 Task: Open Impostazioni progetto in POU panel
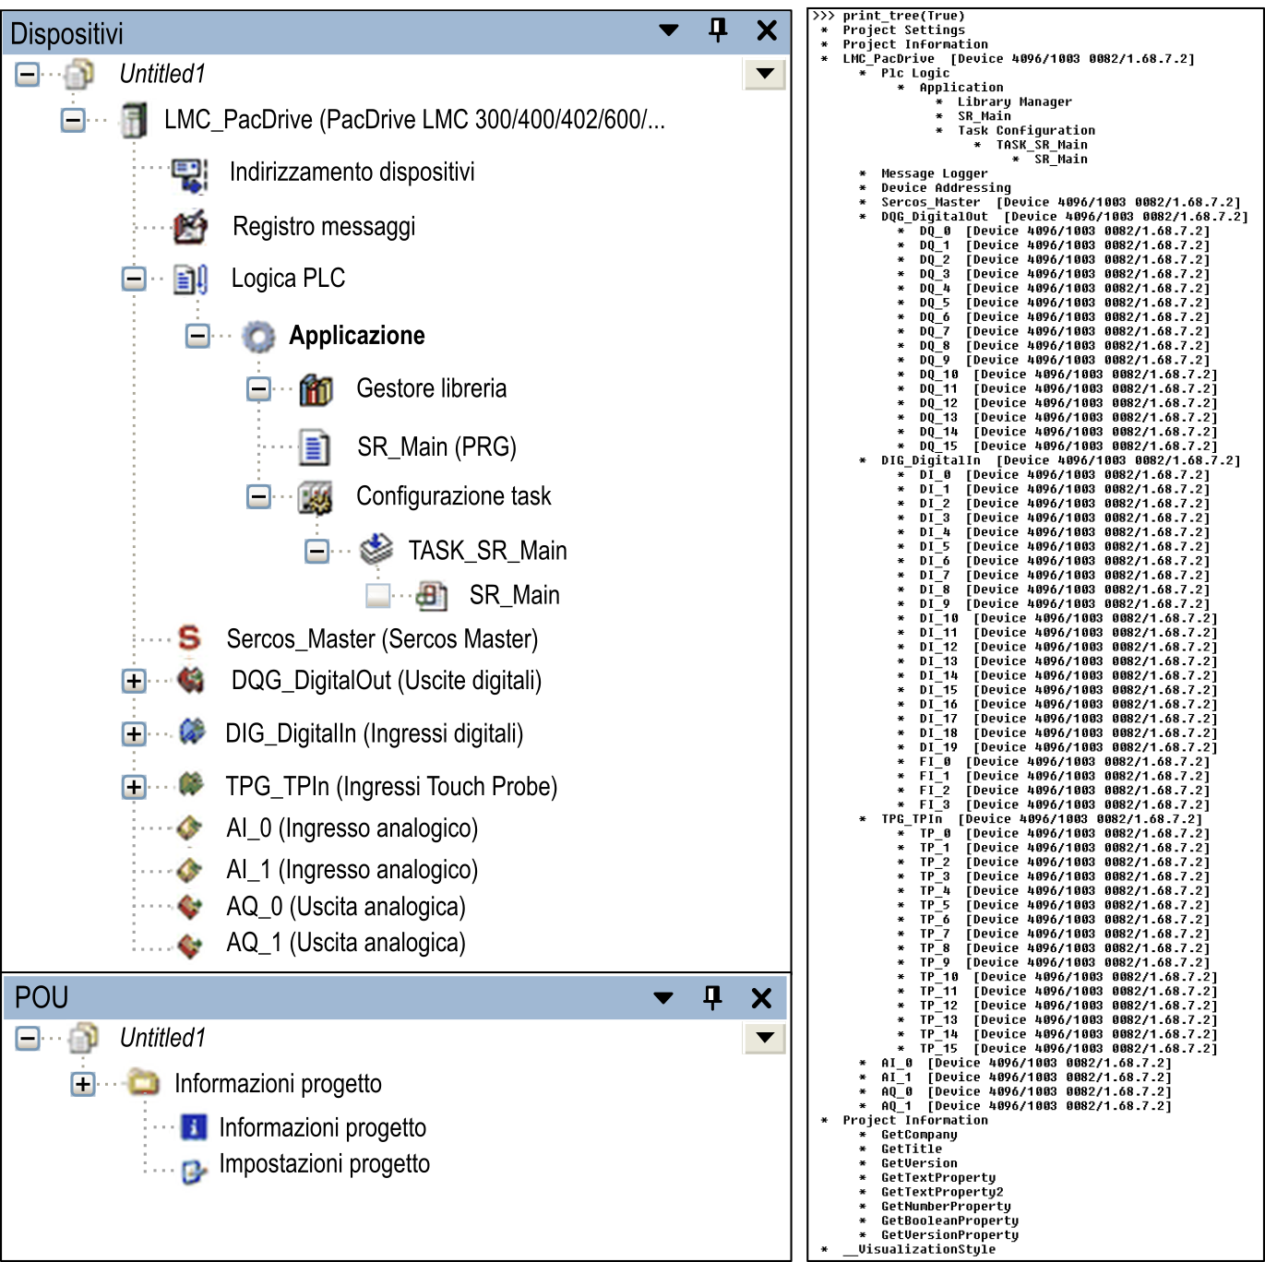(x=324, y=1165)
